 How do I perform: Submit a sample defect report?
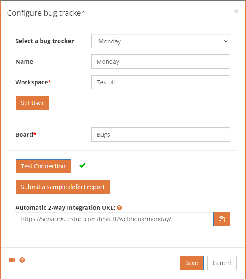tap(63, 187)
